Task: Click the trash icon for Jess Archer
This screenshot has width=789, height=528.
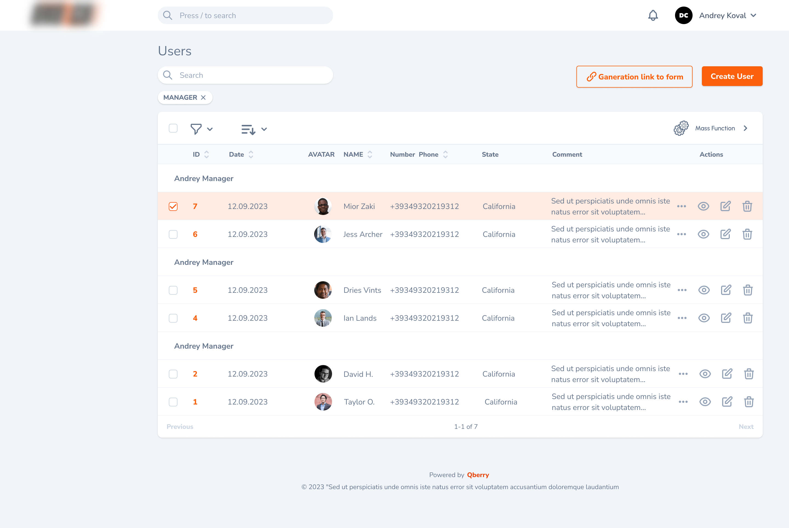Action: point(747,234)
